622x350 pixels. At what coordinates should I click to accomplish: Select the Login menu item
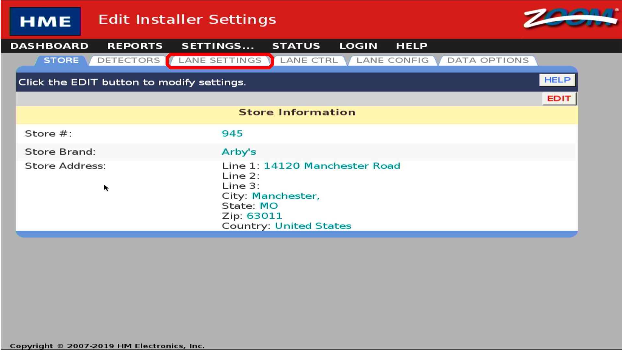click(358, 46)
